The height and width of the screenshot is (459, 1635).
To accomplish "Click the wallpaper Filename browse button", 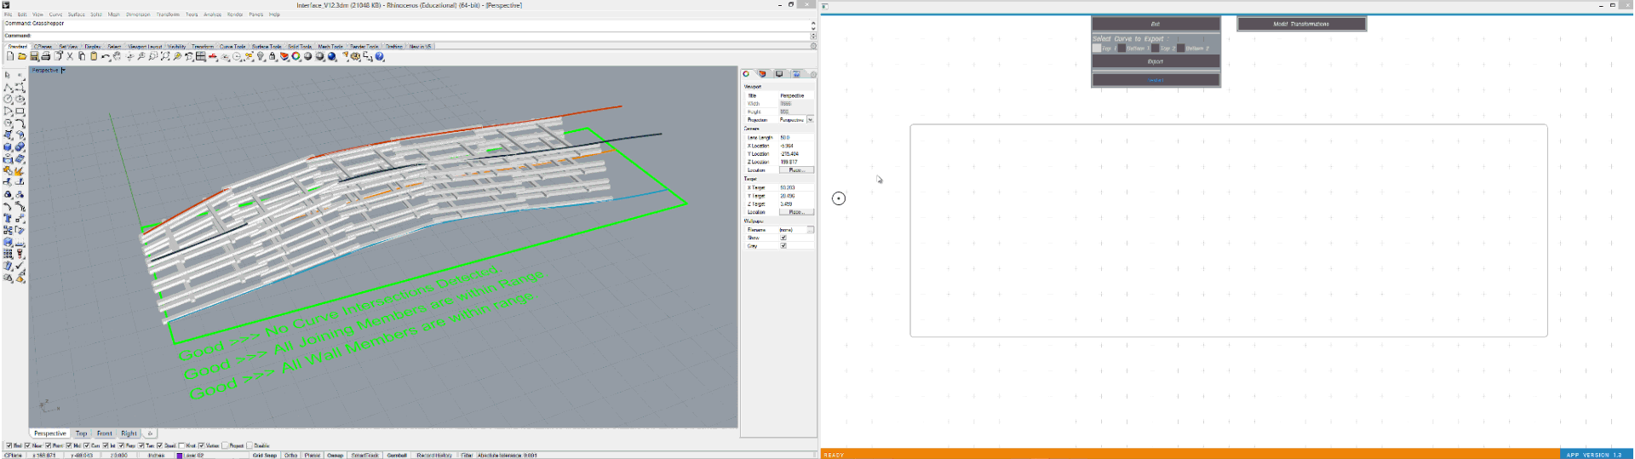I will pos(811,230).
